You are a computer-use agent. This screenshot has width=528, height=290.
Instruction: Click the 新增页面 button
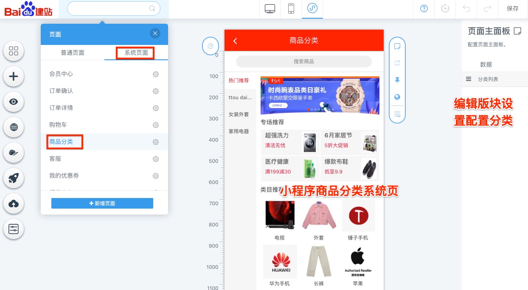[x=102, y=204]
